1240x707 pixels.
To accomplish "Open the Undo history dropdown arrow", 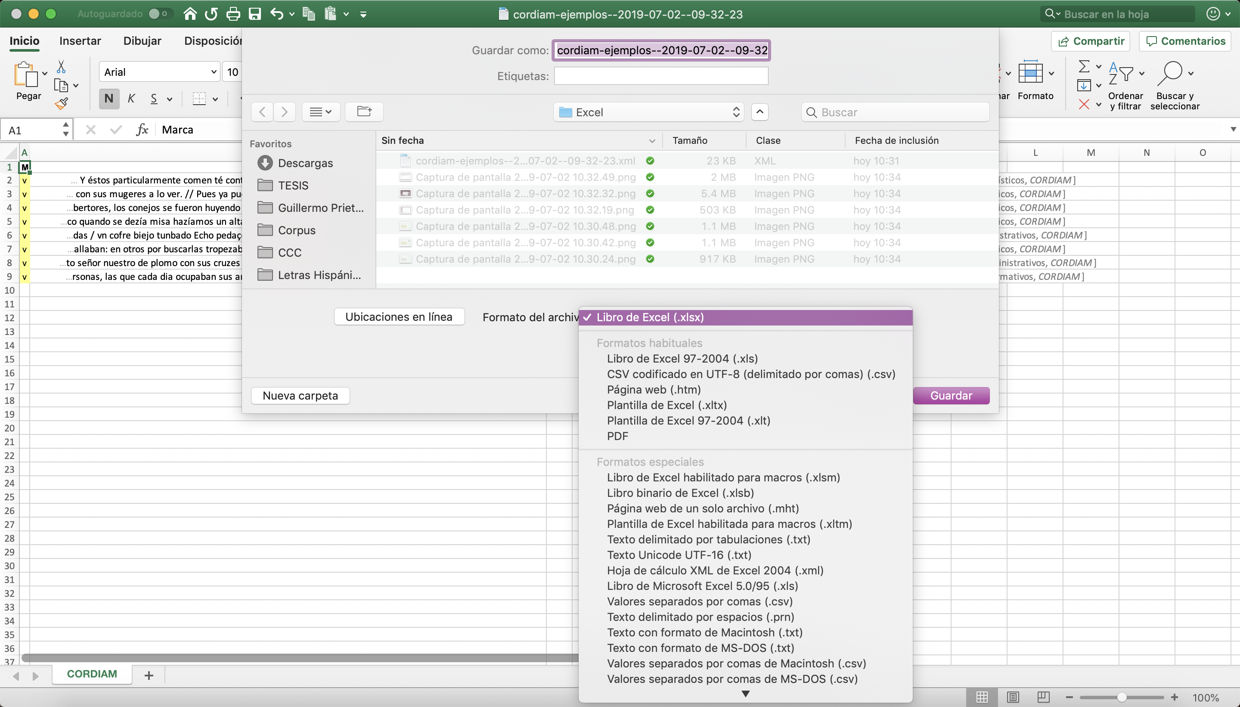I will (x=292, y=14).
